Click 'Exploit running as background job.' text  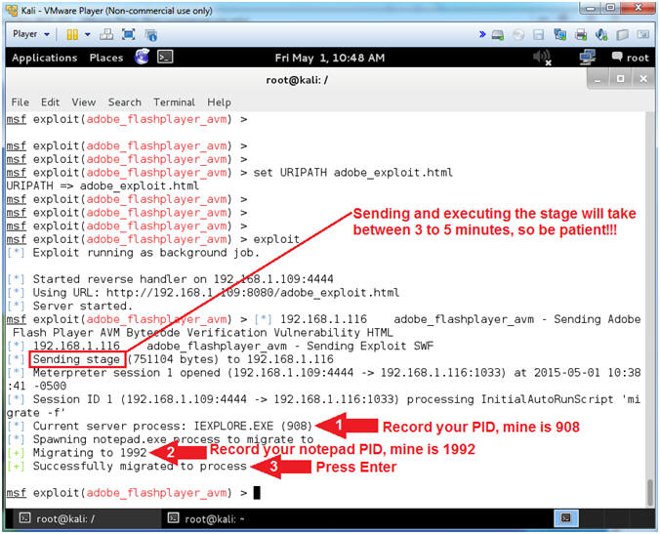(x=146, y=253)
